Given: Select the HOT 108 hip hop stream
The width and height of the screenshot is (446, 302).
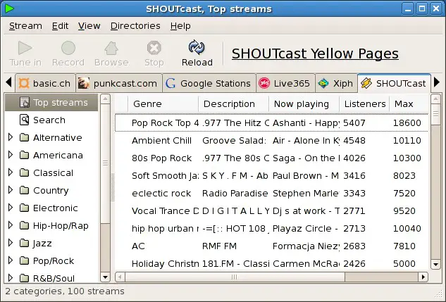Looking at the screenshot, I should (x=272, y=229).
